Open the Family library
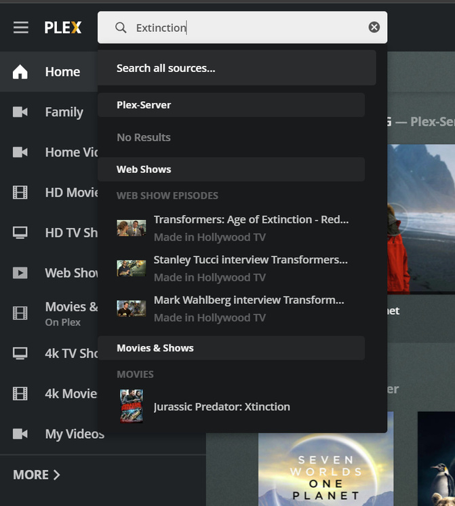Screen dimensions: 455x506 tap(49, 112)
